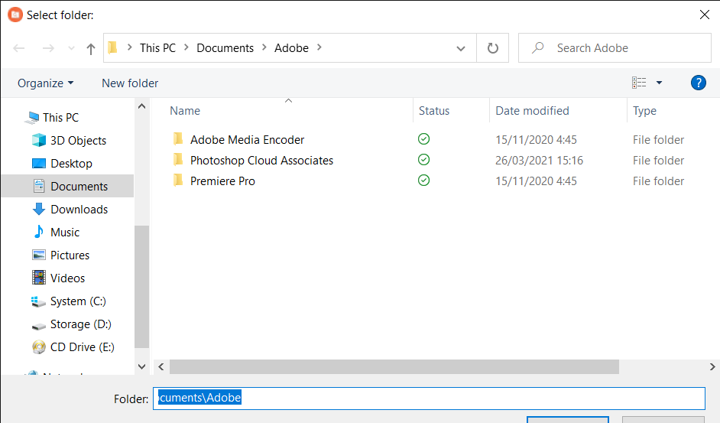Viewport: 720px width, 423px height.
Task: Open Videos in navigation pane
Action: [x=67, y=278]
